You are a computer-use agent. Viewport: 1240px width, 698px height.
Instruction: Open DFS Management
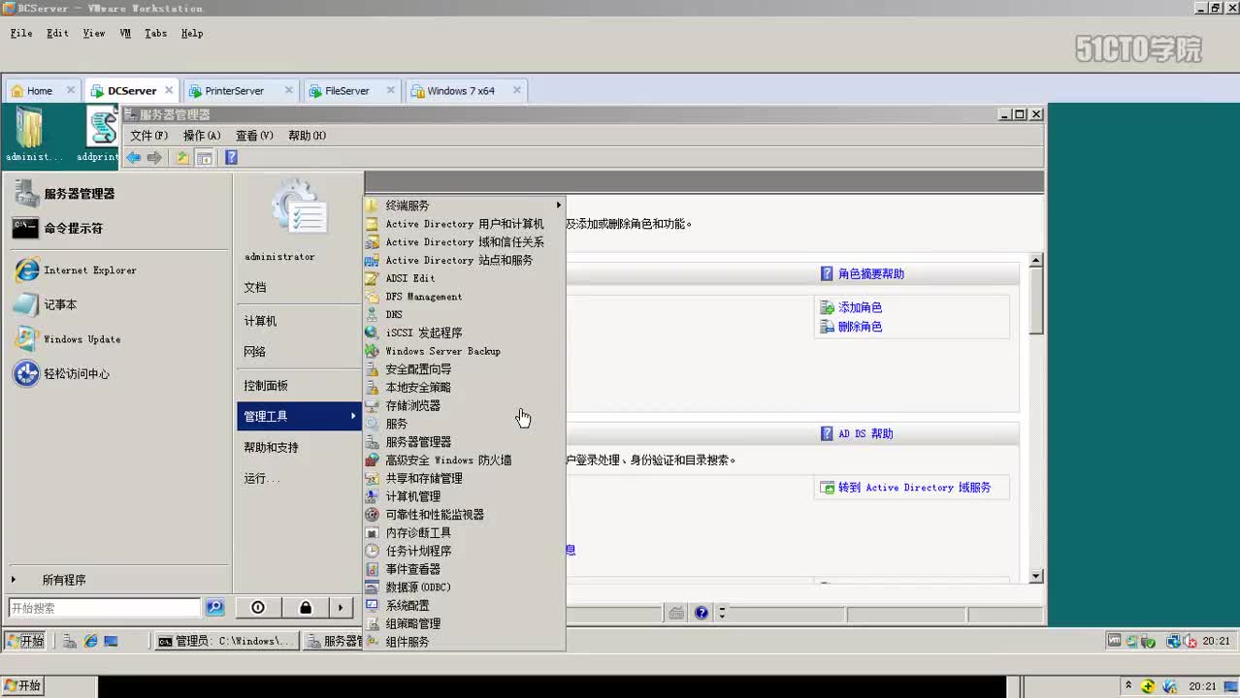464,297
